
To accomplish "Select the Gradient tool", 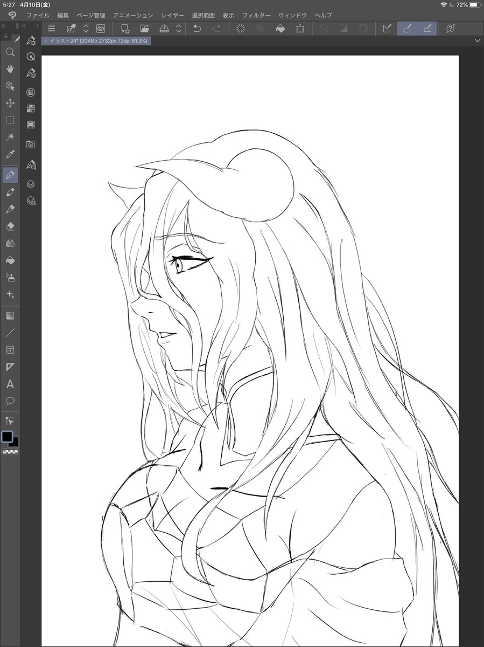I will [x=10, y=315].
